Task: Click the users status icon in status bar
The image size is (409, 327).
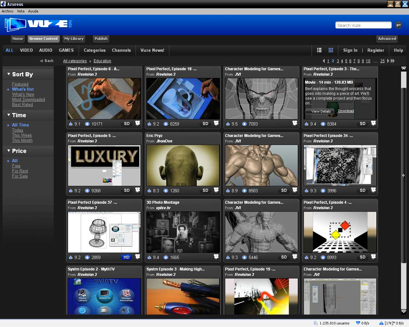Action: tap(315, 323)
